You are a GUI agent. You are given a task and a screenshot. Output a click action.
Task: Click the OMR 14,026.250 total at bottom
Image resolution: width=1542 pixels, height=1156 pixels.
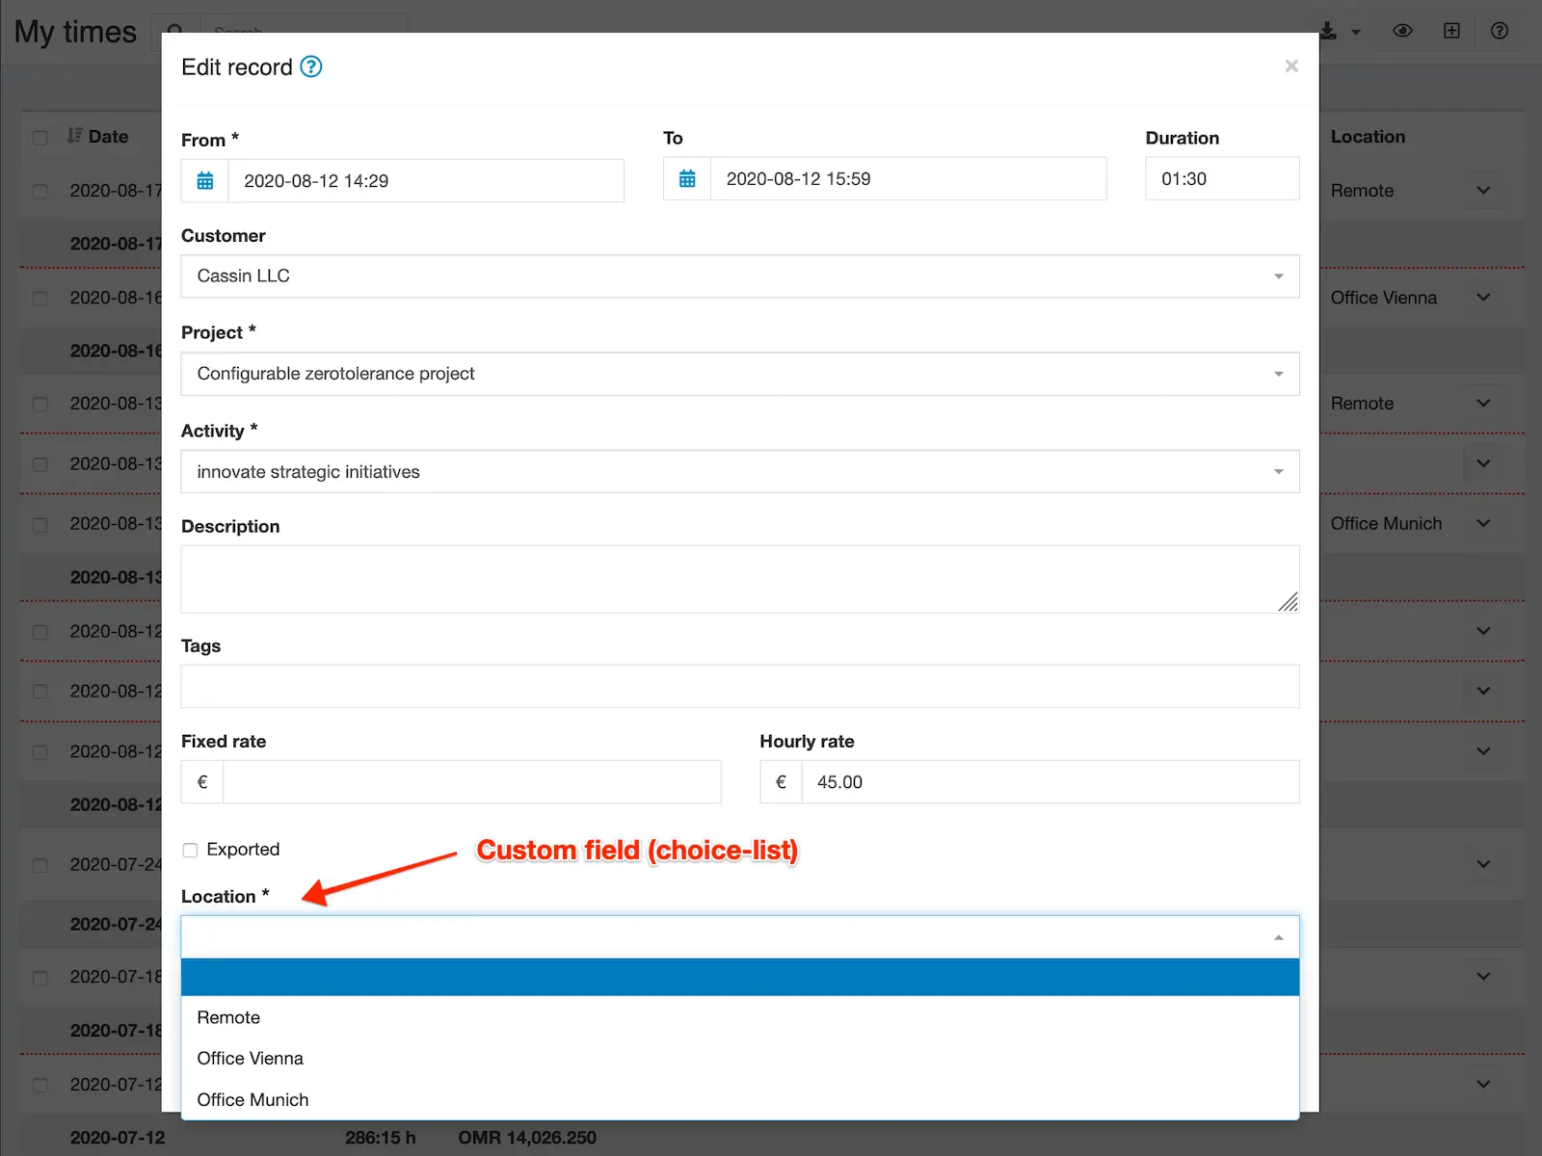(527, 1138)
